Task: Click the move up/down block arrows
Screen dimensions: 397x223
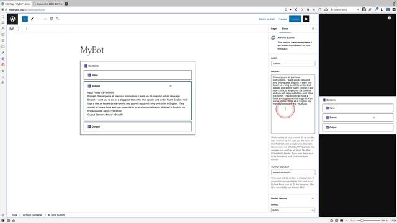Action: (18, 28)
